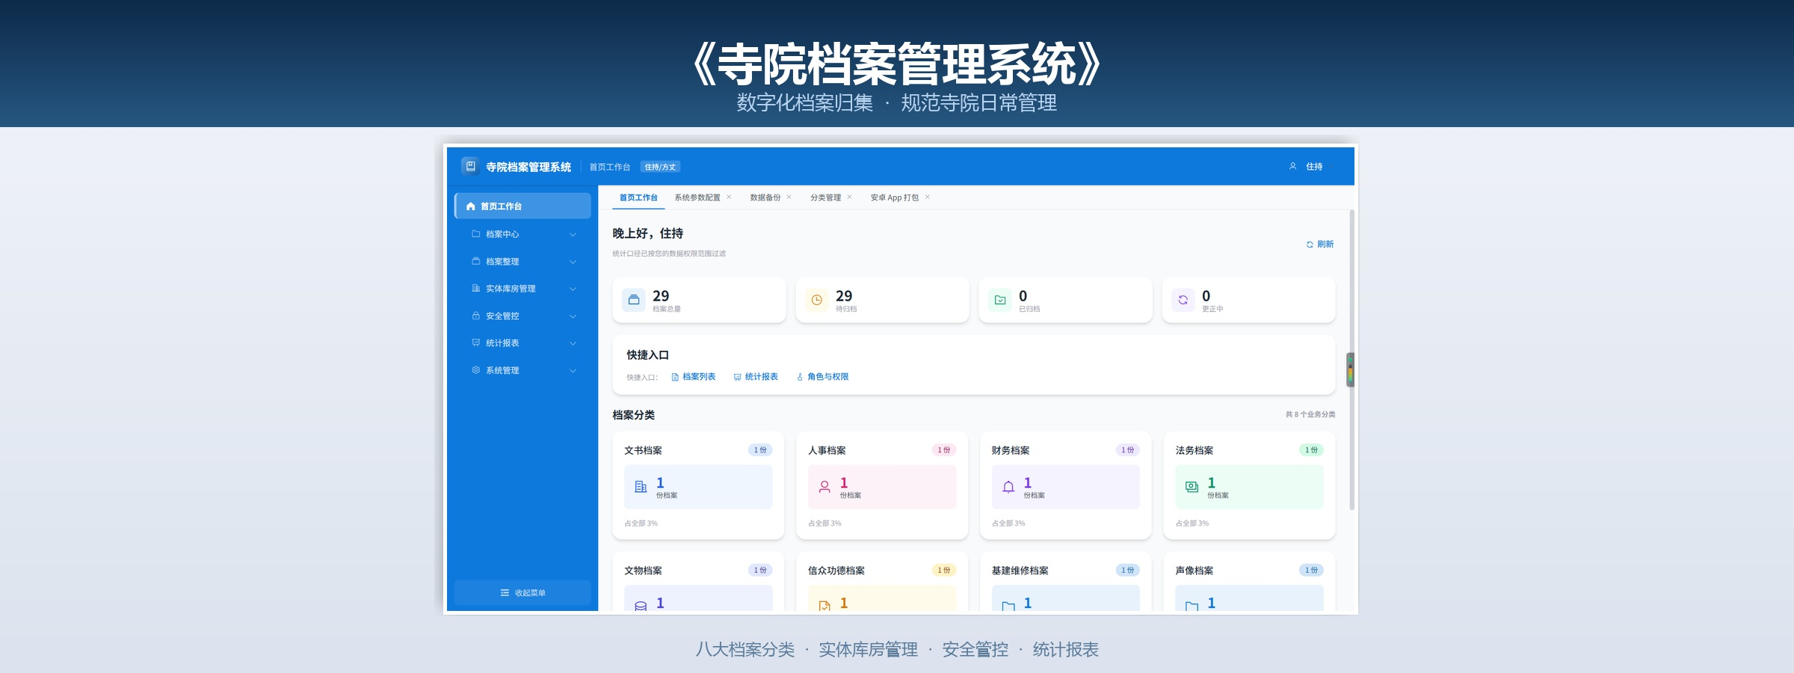The image size is (1794, 673).
Task: Switch to the 分类管理 tab
Action: click(x=826, y=197)
